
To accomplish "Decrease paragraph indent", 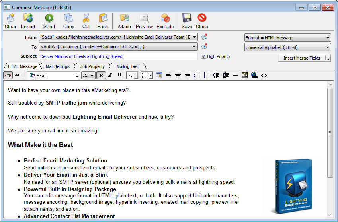I will click(216, 75).
